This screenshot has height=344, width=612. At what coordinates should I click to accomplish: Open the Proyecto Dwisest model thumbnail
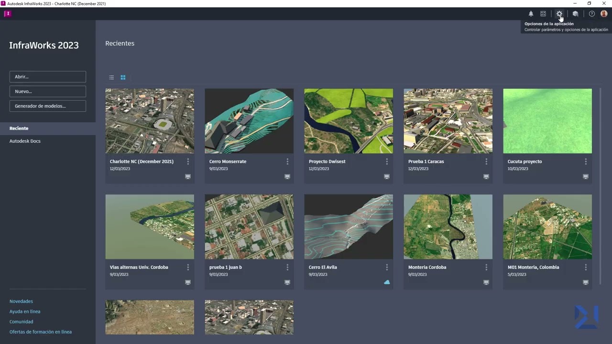pos(349,121)
